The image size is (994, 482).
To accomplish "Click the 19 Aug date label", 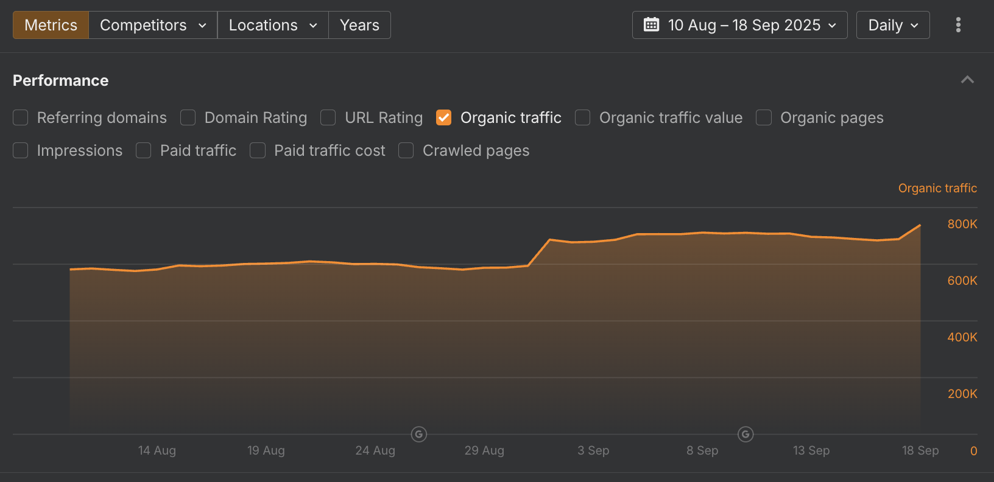I will coord(266,450).
